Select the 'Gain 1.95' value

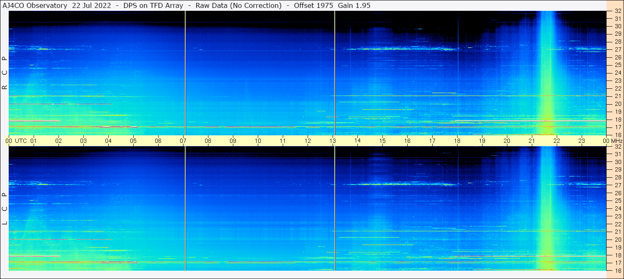(x=354, y=5)
